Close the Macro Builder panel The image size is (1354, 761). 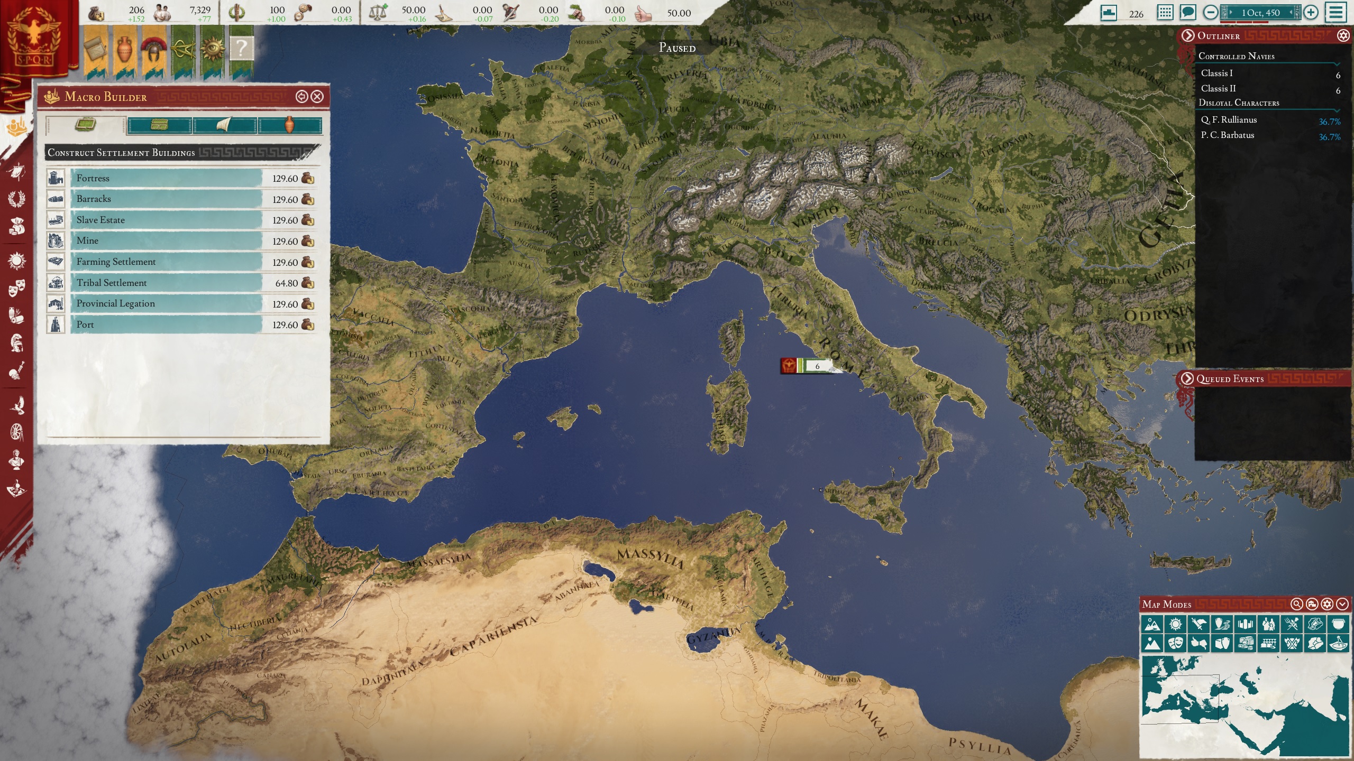click(x=317, y=96)
